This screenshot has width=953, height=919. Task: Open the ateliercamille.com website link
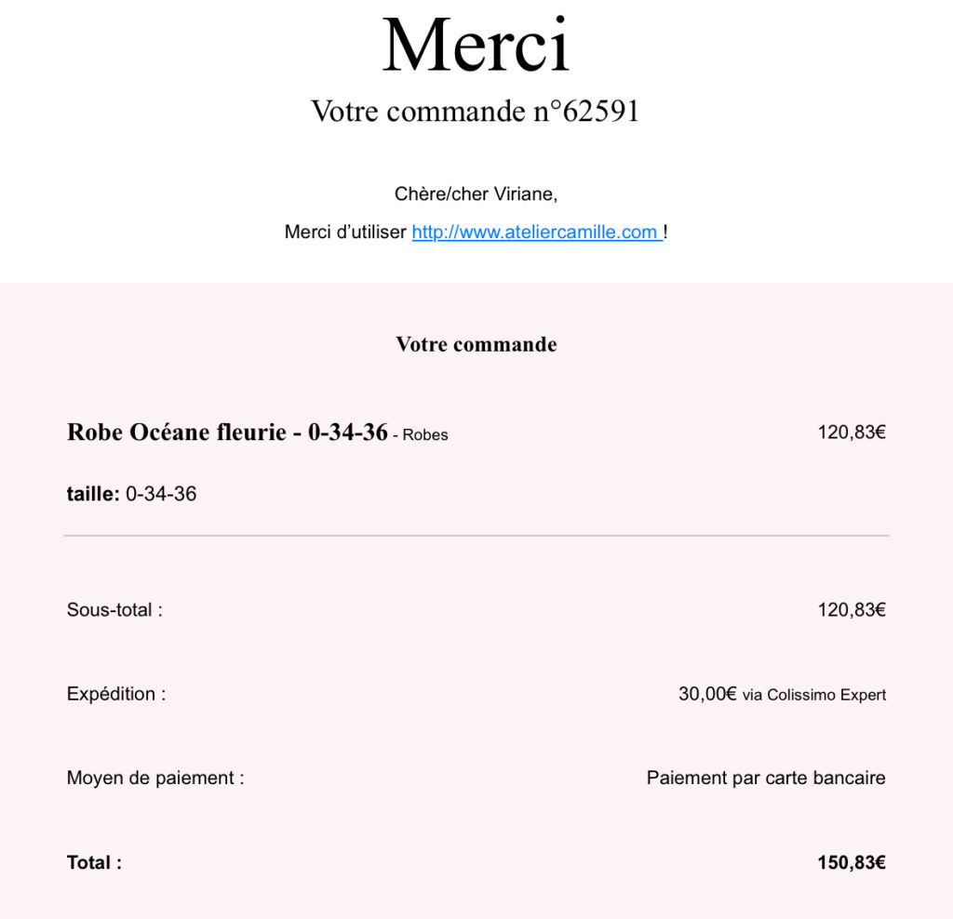click(536, 233)
